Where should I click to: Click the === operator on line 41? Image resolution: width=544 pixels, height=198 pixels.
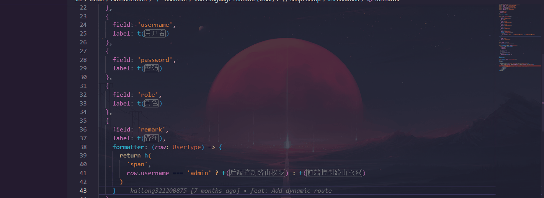pos(178,173)
